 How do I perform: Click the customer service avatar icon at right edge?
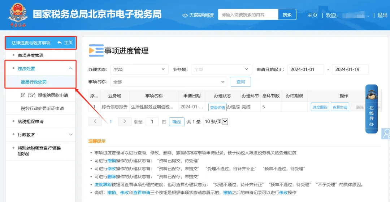click(x=386, y=134)
